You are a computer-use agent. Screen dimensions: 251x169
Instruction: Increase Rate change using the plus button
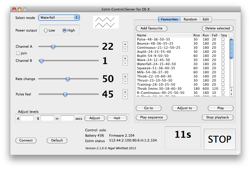125,76
